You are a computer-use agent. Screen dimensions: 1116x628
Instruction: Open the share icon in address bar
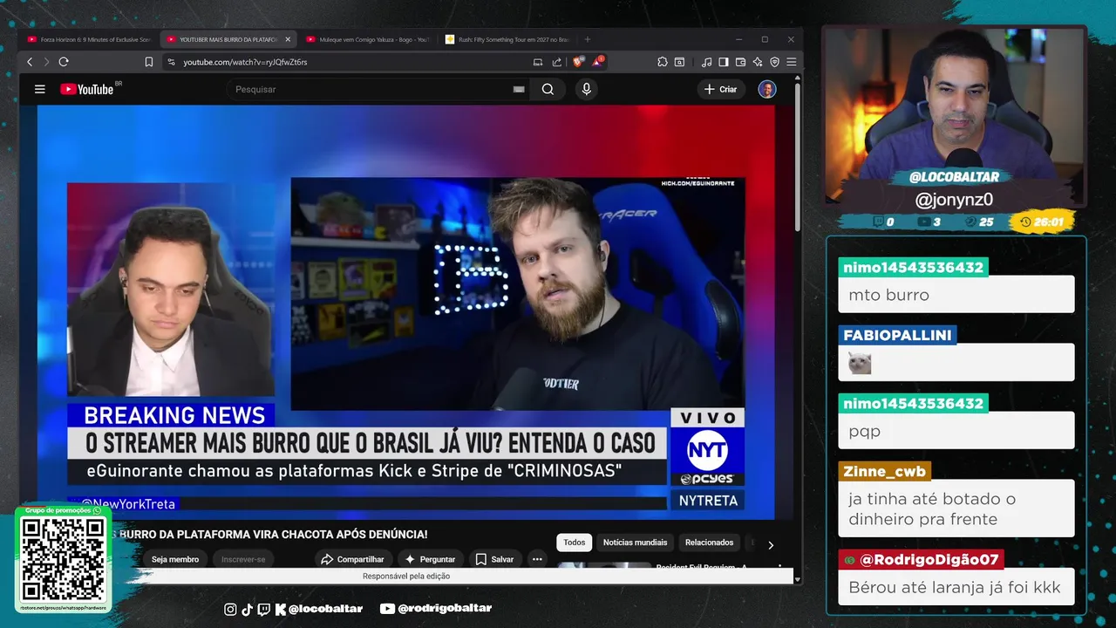[557, 62]
